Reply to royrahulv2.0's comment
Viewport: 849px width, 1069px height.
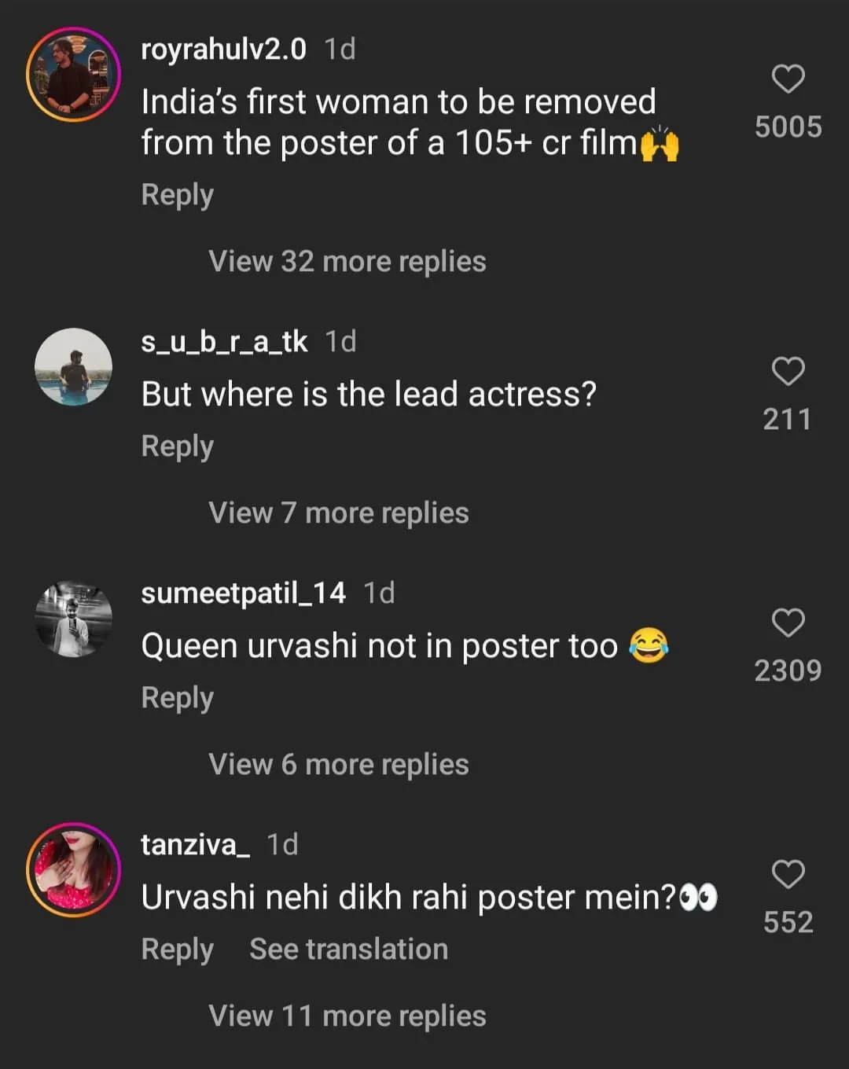(177, 195)
